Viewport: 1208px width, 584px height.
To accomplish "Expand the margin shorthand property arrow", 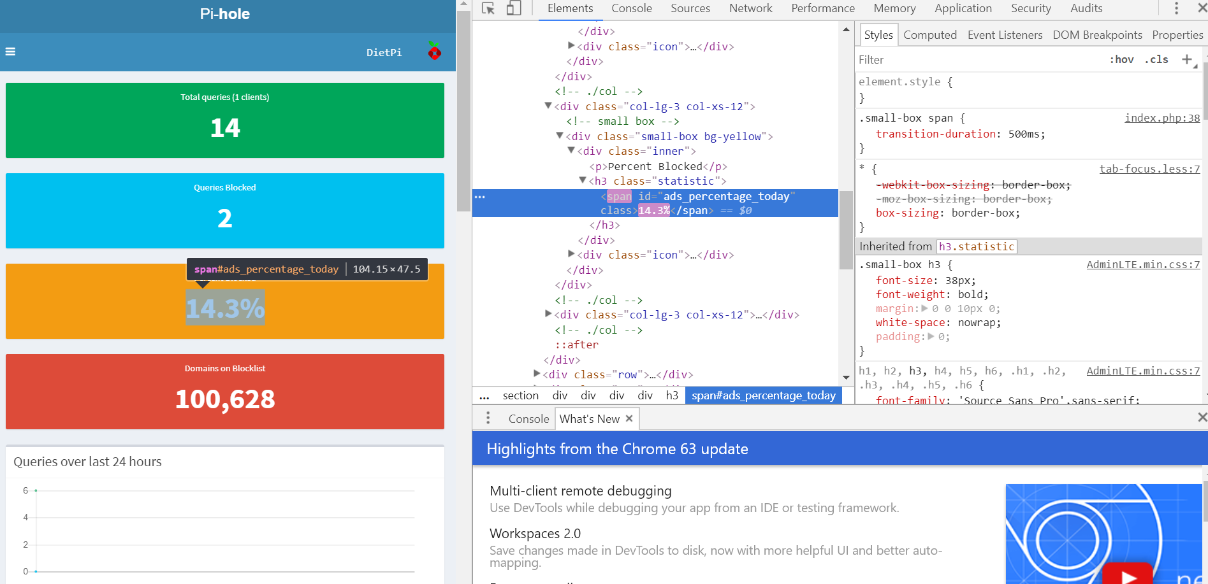I will coord(925,308).
